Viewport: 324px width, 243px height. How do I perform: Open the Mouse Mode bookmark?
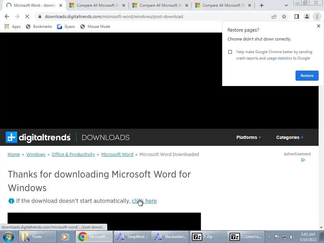pos(95,27)
